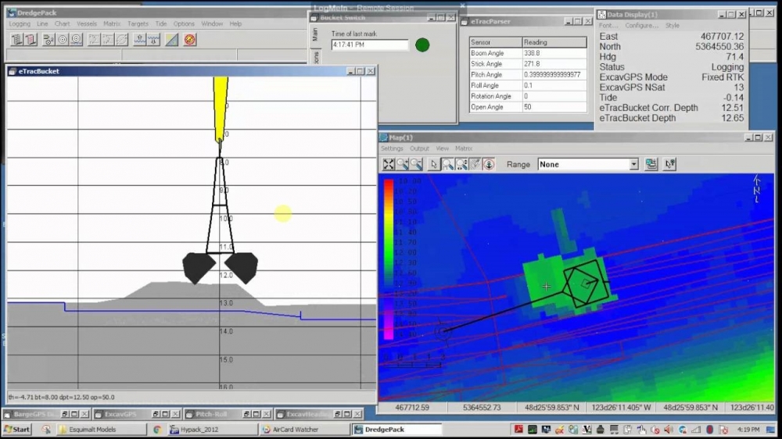Click Style option in Data Display window
Screen dimensions: 782x439
pos(673,26)
